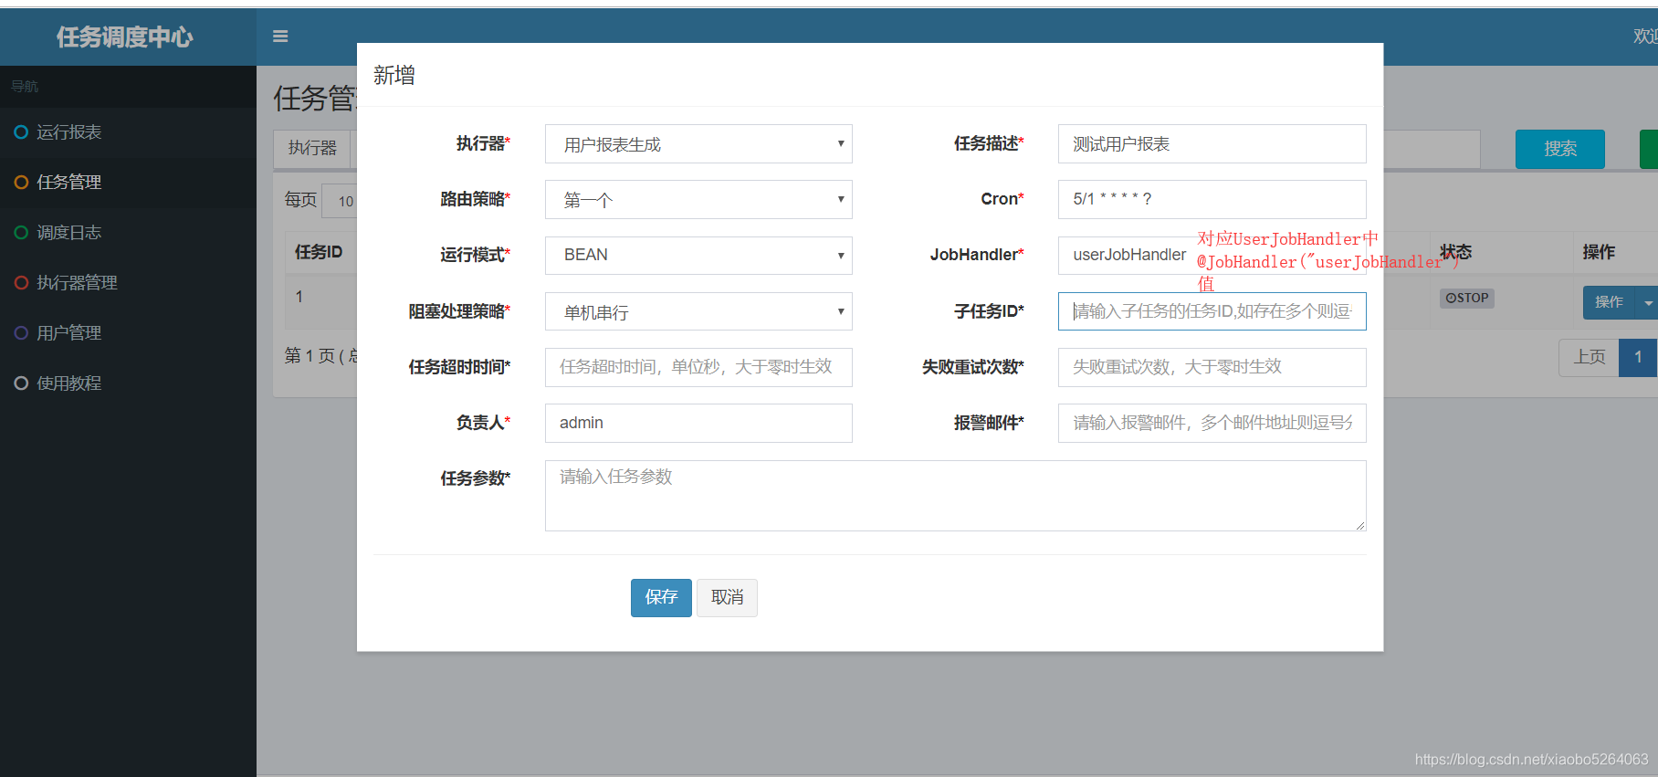This screenshot has height=777, width=1658.
Task: Click the 任务描述 input field
Action: point(1212,144)
